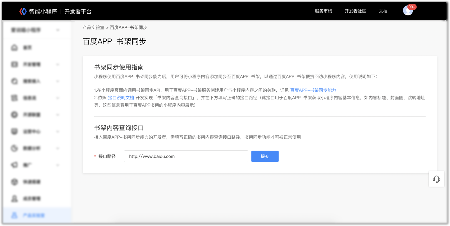Expand the topmost sidebar entry chevron
Viewport: 450px width, 226px height.
[x=58, y=30]
